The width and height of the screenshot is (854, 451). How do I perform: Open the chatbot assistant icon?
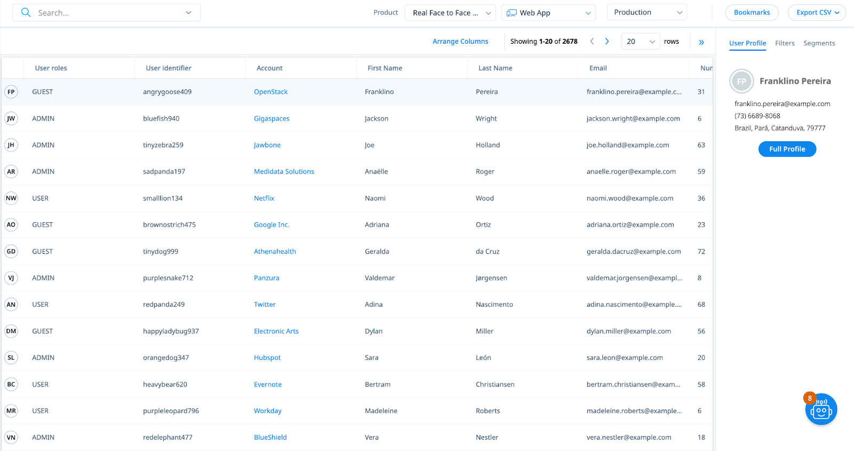[x=821, y=409]
